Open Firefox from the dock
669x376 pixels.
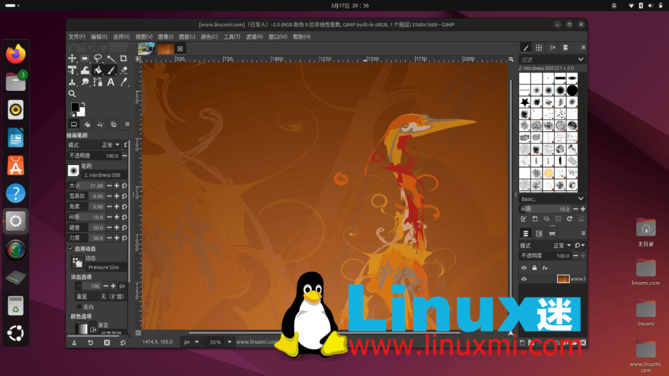point(15,53)
